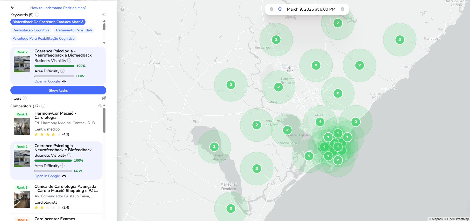Select Cardiocenter Exames competitor name
Screen dimensions: 470x221
coord(55,219)
